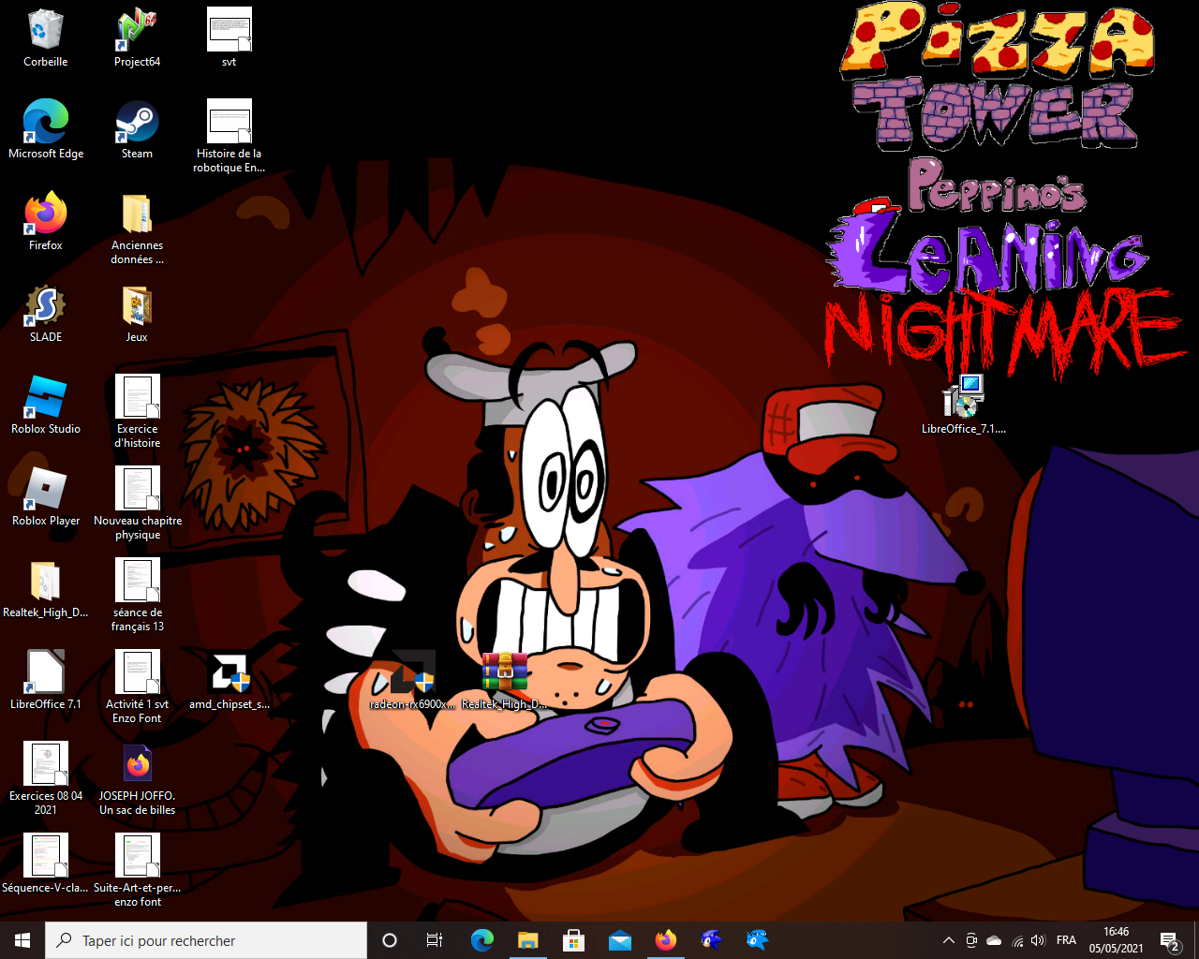Select the amd_chipset_s installer icon

click(x=229, y=680)
